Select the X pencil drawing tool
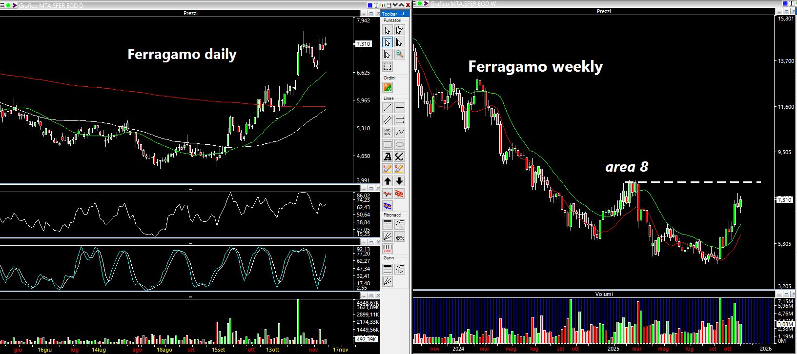The width and height of the screenshot is (797, 354). click(x=400, y=169)
